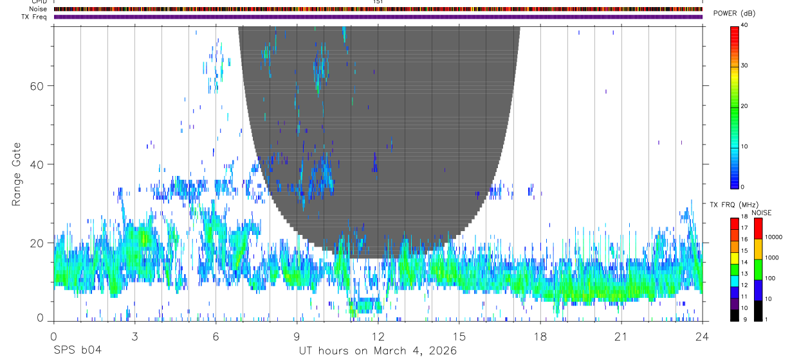Click the '1000' NOISE legend tick
790x364 pixels.
772,257
